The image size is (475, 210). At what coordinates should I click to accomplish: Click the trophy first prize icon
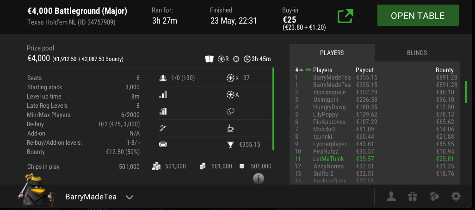click(x=231, y=144)
